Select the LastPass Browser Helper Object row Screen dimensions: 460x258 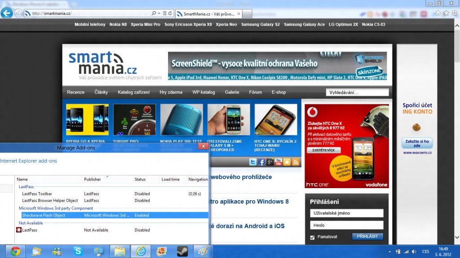coord(112,201)
